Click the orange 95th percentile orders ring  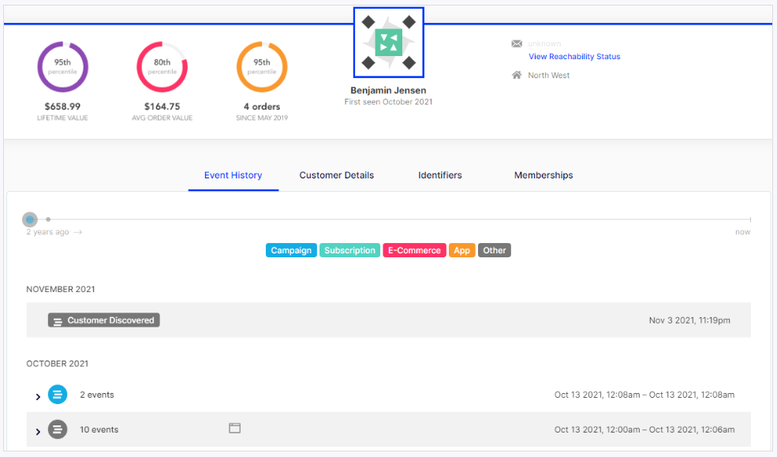click(x=262, y=67)
